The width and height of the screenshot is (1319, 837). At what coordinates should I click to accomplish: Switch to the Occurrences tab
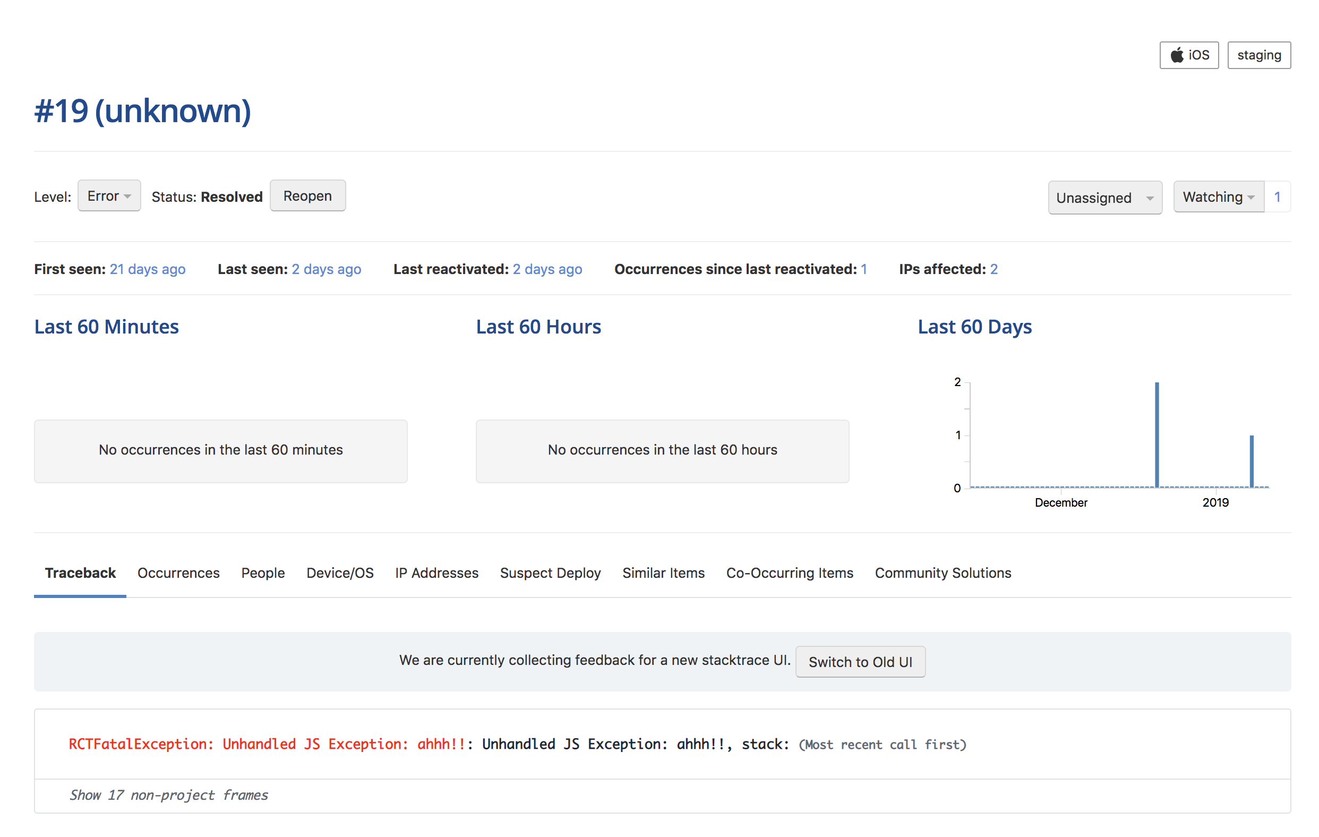click(178, 573)
